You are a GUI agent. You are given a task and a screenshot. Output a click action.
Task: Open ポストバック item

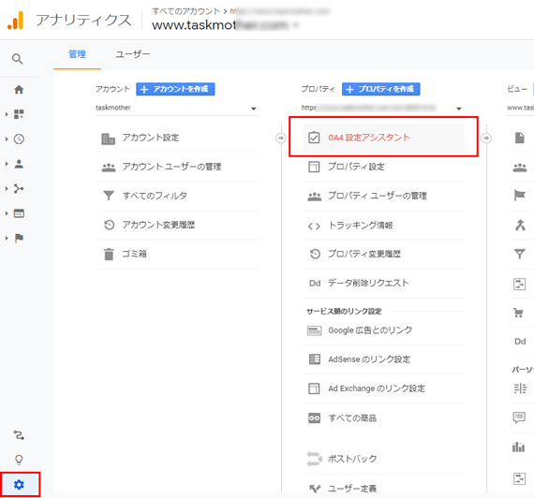tap(383, 459)
